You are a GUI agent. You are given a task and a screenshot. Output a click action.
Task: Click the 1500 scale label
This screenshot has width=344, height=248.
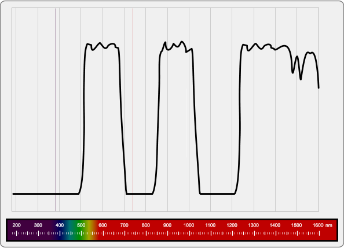(x=297, y=225)
